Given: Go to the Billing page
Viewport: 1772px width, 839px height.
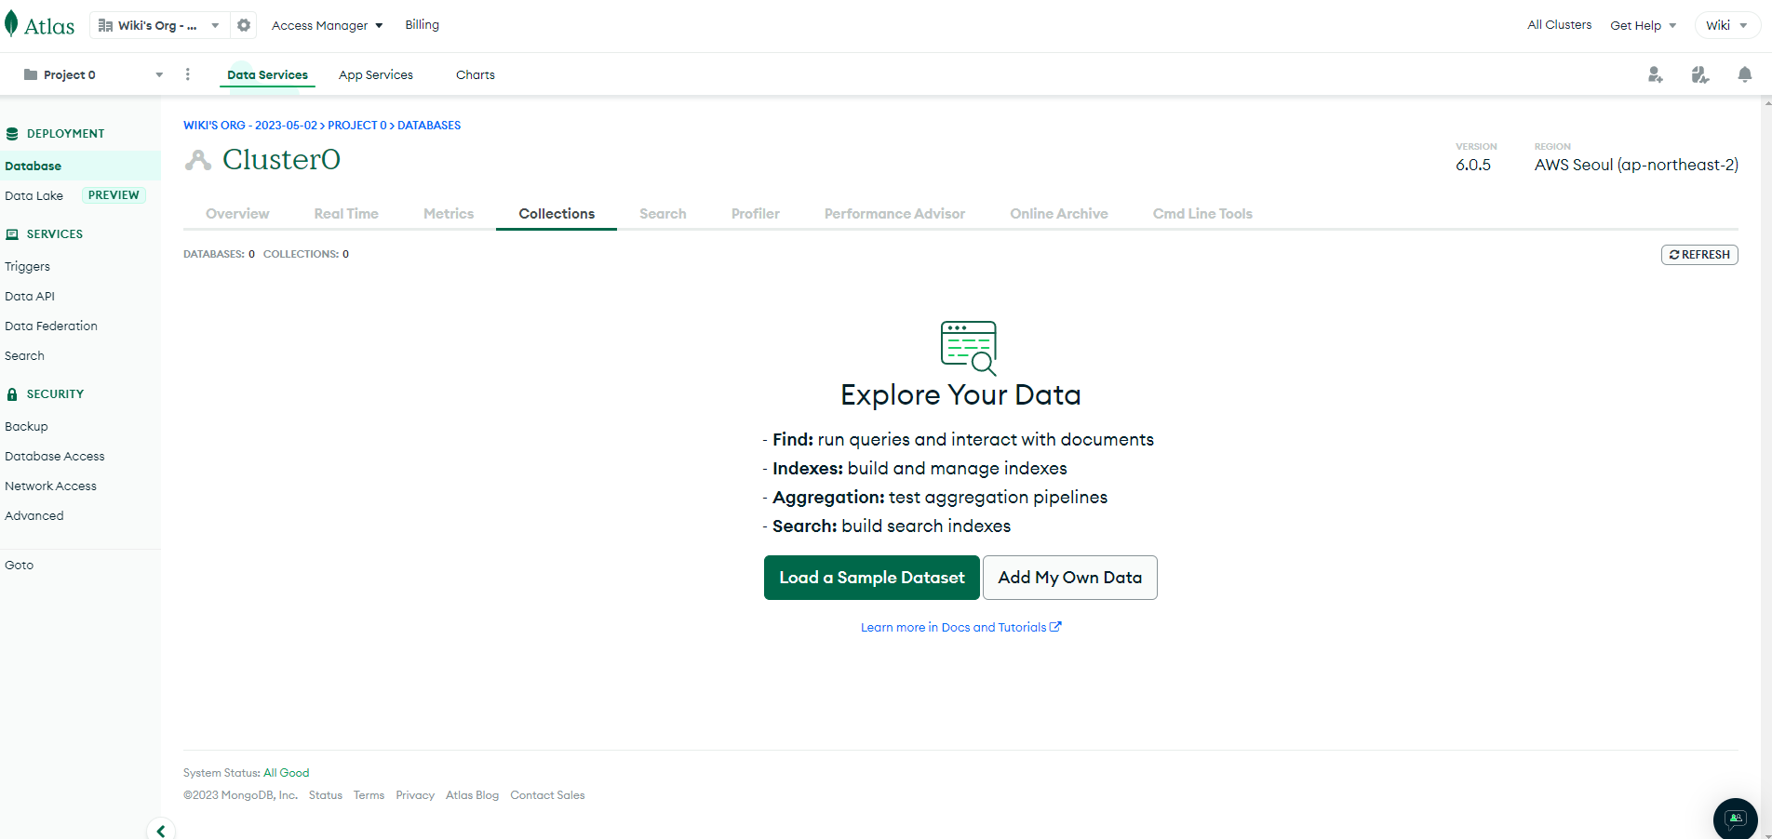Looking at the screenshot, I should click(422, 25).
